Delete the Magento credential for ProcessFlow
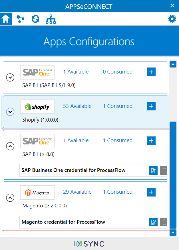 tap(163, 222)
